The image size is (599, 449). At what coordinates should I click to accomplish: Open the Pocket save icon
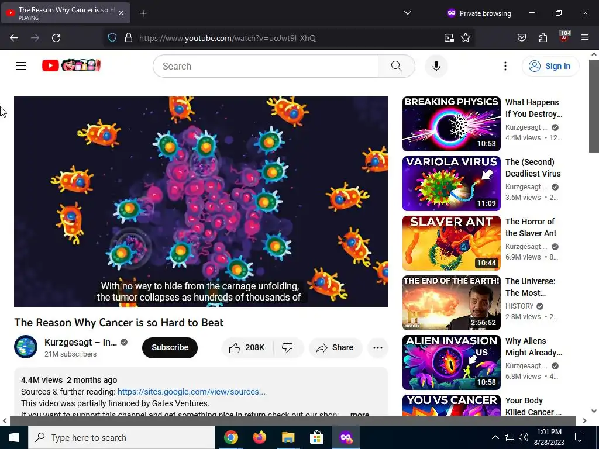click(521, 38)
